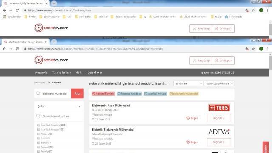Check the İzmir city filter

click(39, 138)
